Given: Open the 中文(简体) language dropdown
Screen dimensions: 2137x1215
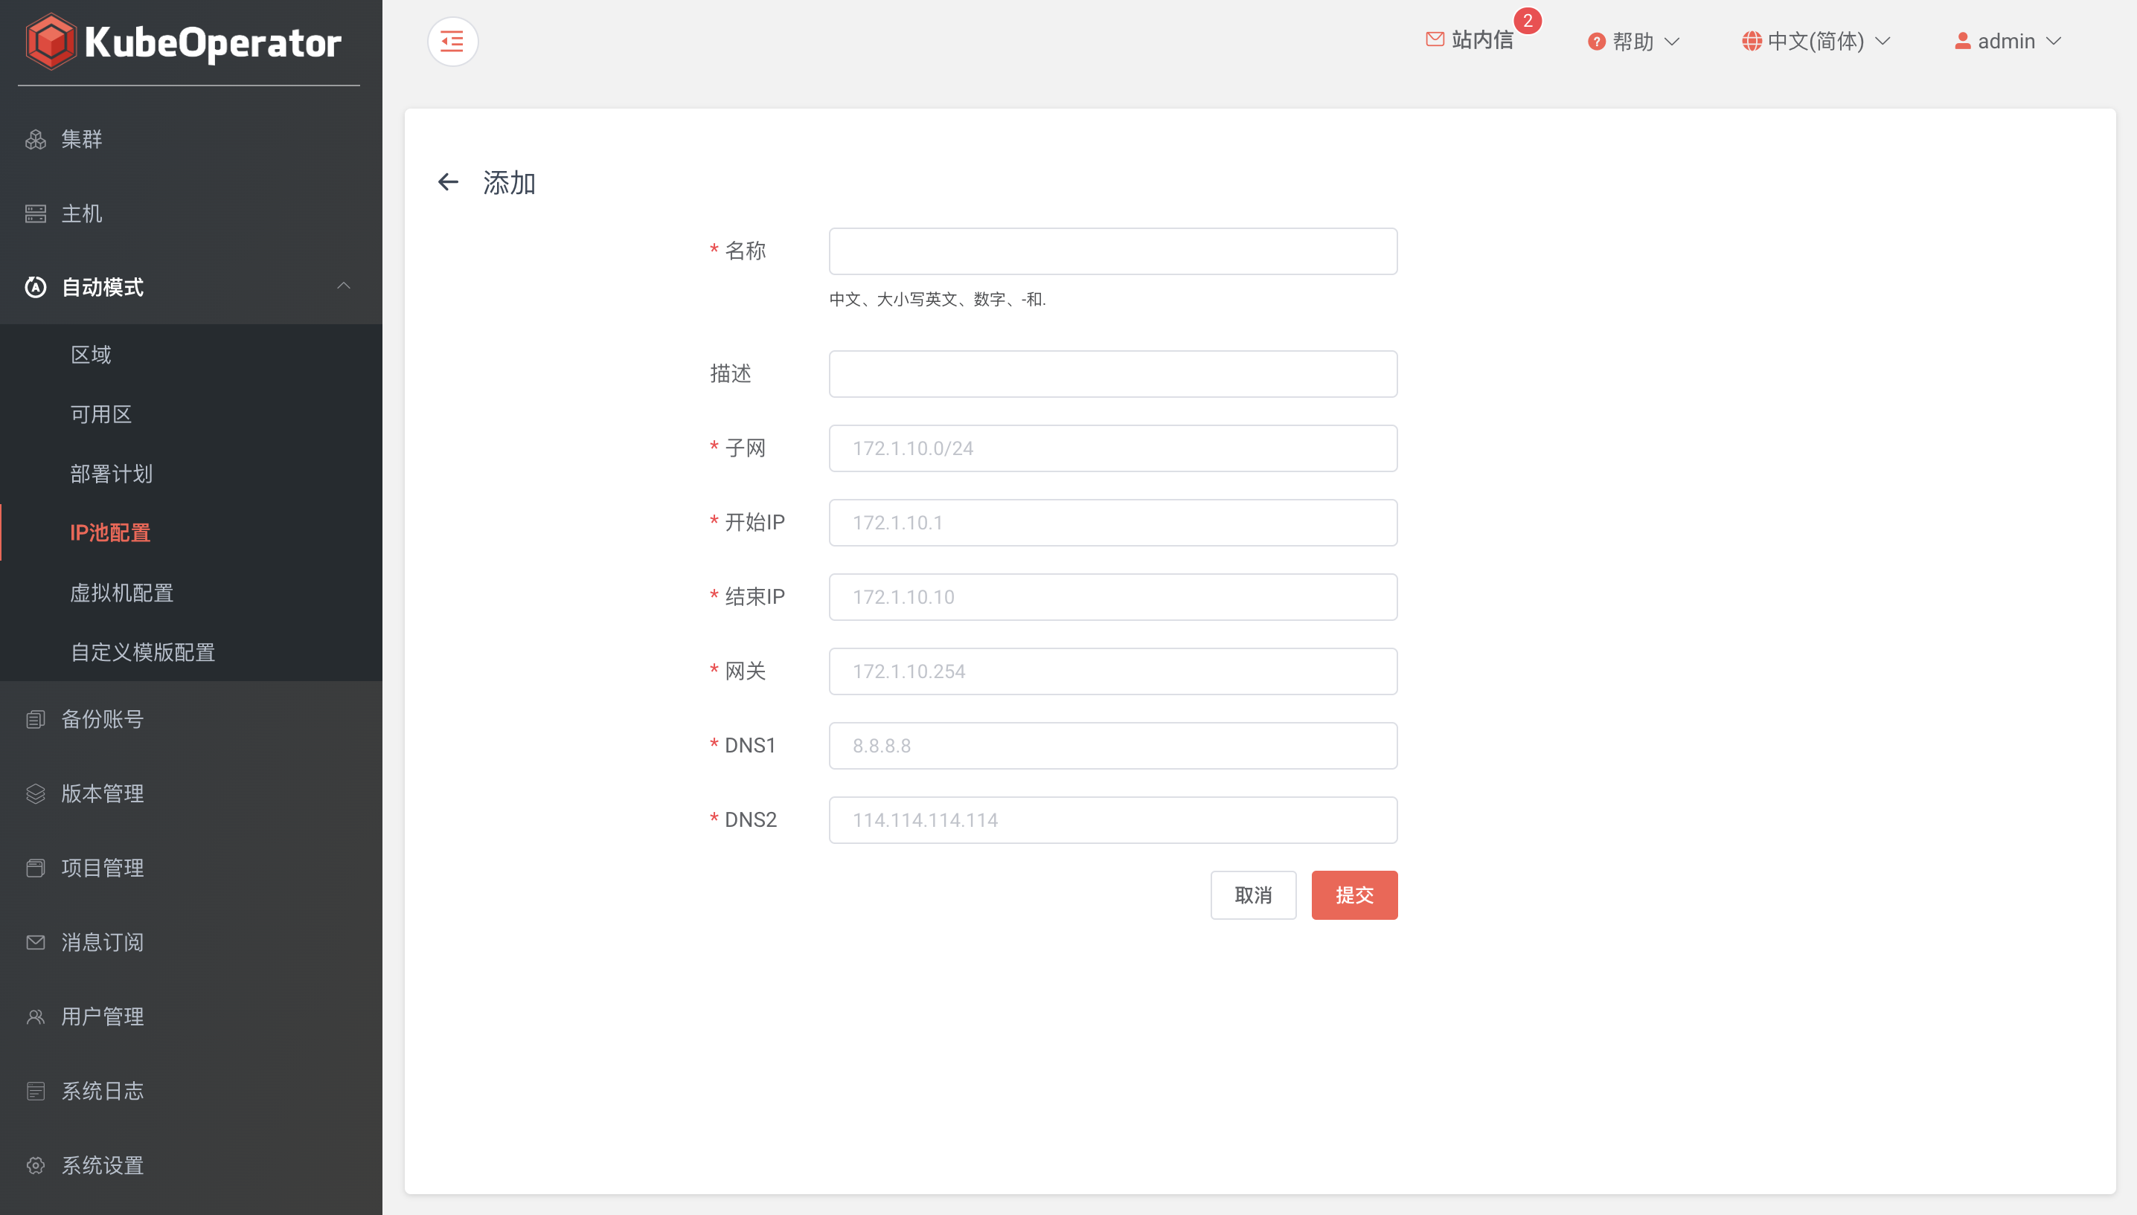Looking at the screenshot, I should 1816,41.
